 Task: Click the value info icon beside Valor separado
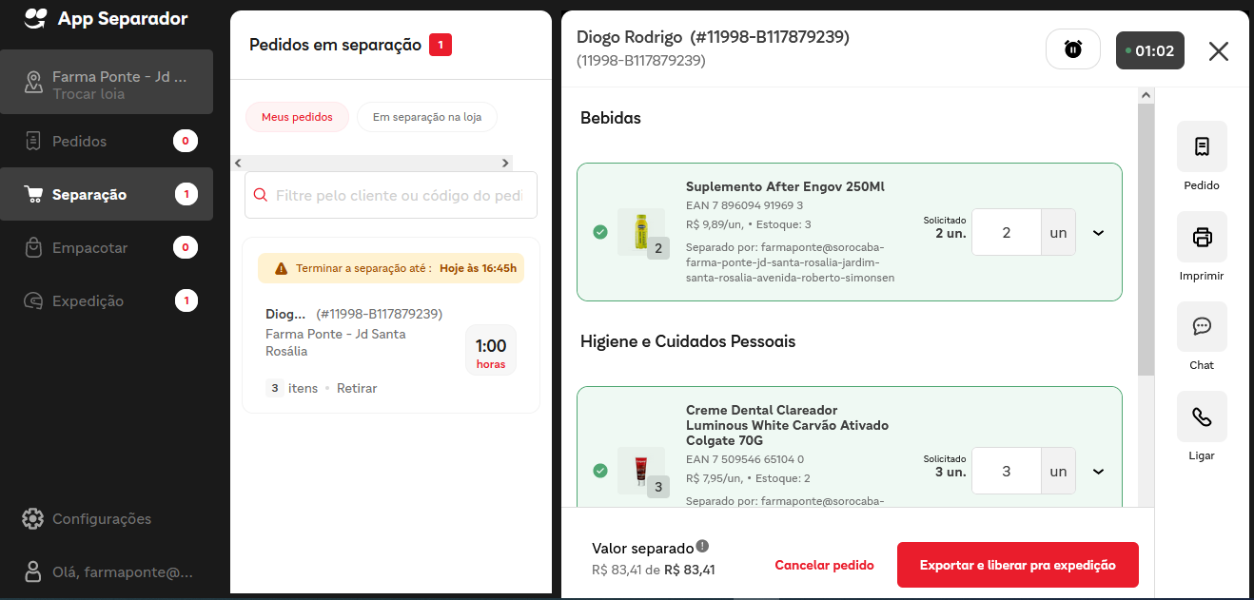pyautogui.click(x=702, y=546)
